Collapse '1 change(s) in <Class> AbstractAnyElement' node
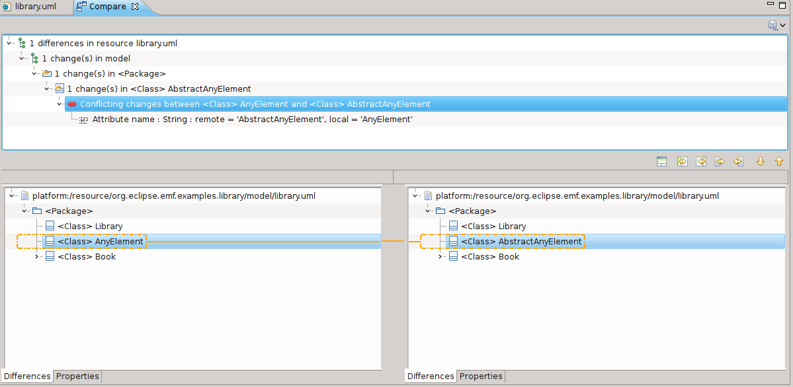 tap(46, 89)
